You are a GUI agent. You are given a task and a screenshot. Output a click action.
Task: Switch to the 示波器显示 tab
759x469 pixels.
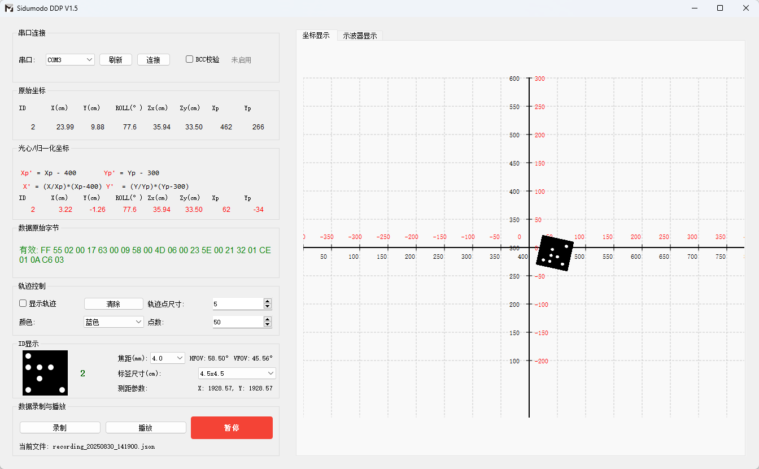tap(360, 36)
